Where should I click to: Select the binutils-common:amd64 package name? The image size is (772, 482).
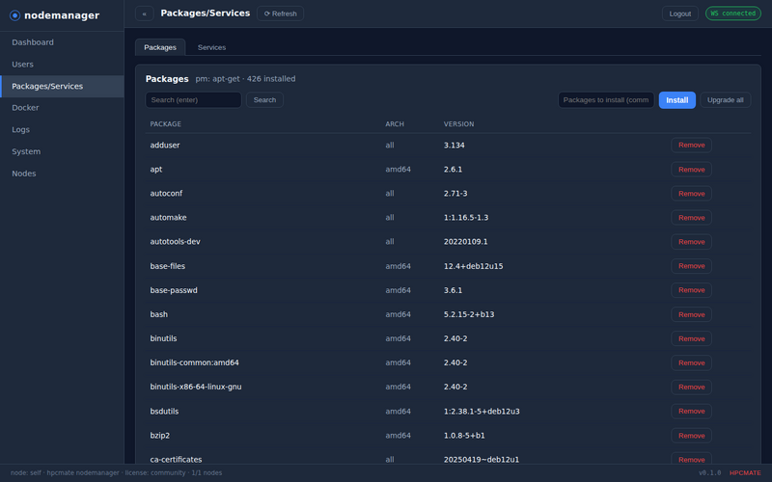(x=195, y=362)
